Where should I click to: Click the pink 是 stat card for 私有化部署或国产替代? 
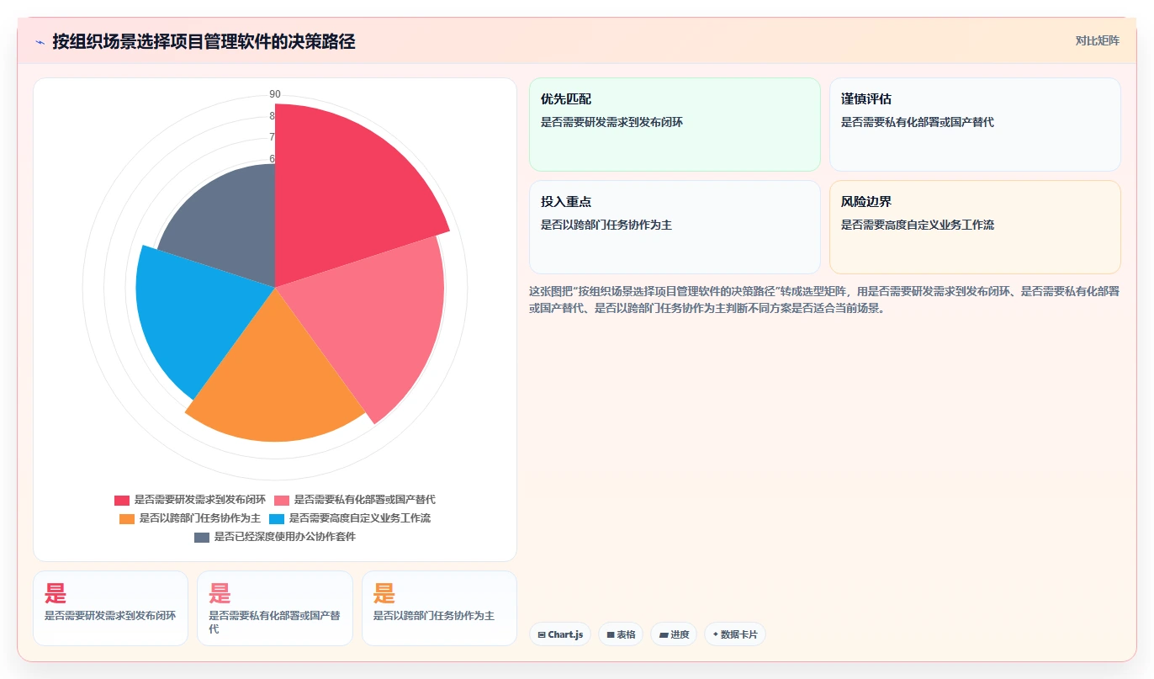click(275, 608)
